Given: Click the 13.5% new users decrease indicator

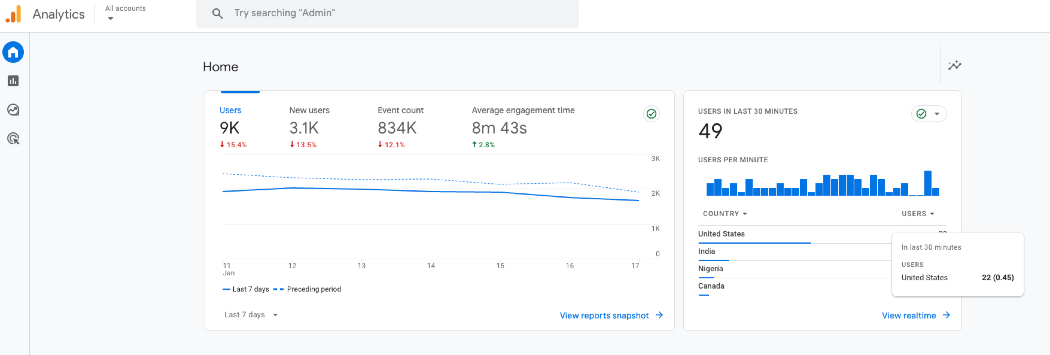Looking at the screenshot, I should [x=303, y=145].
